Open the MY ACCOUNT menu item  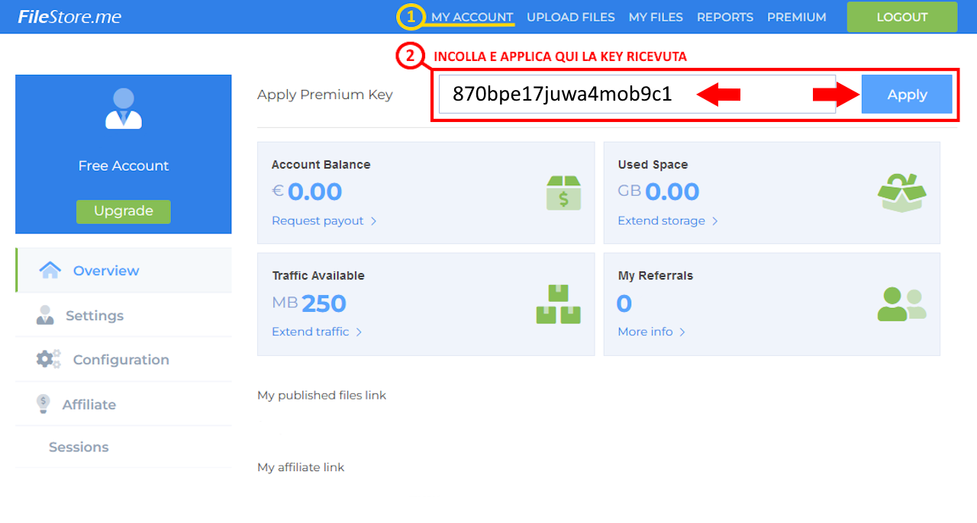(x=472, y=17)
